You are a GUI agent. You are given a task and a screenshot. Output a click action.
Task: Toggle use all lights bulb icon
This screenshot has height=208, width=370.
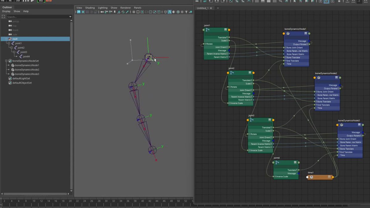pos(186,12)
